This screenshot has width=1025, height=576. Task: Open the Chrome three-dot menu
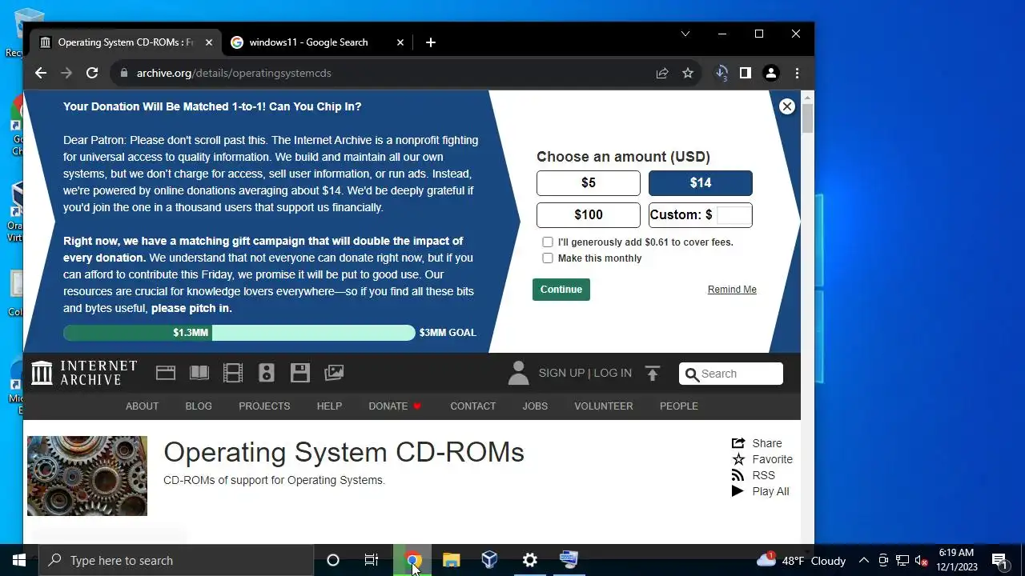pos(797,73)
